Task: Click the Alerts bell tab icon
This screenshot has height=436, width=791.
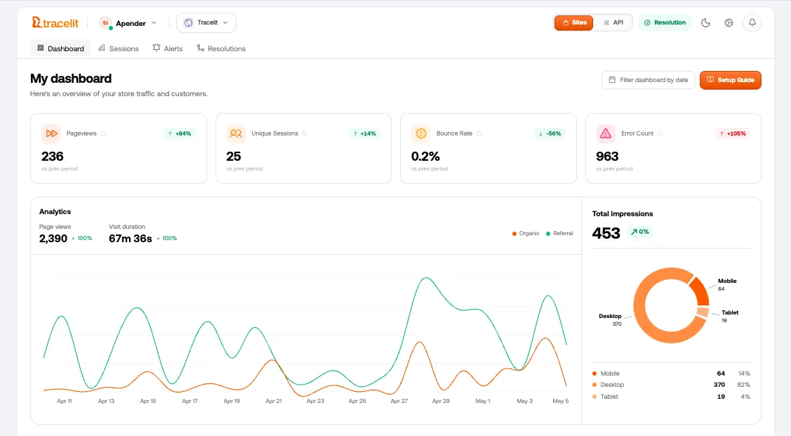Action: pyautogui.click(x=157, y=48)
